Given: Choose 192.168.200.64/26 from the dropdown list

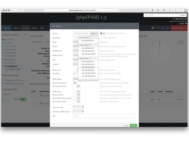Looking at the screenshot, I should point(88,51).
